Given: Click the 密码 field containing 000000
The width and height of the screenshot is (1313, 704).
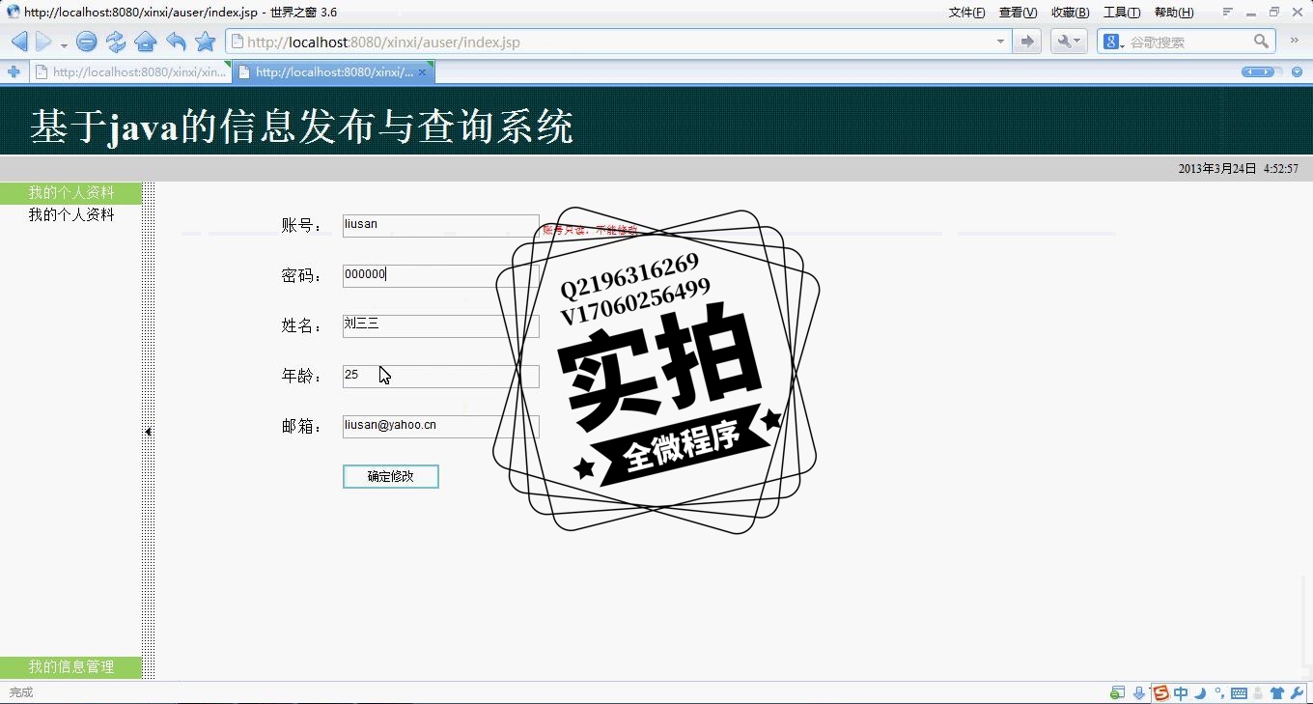Looking at the screenshot, I should pos(440,276).
